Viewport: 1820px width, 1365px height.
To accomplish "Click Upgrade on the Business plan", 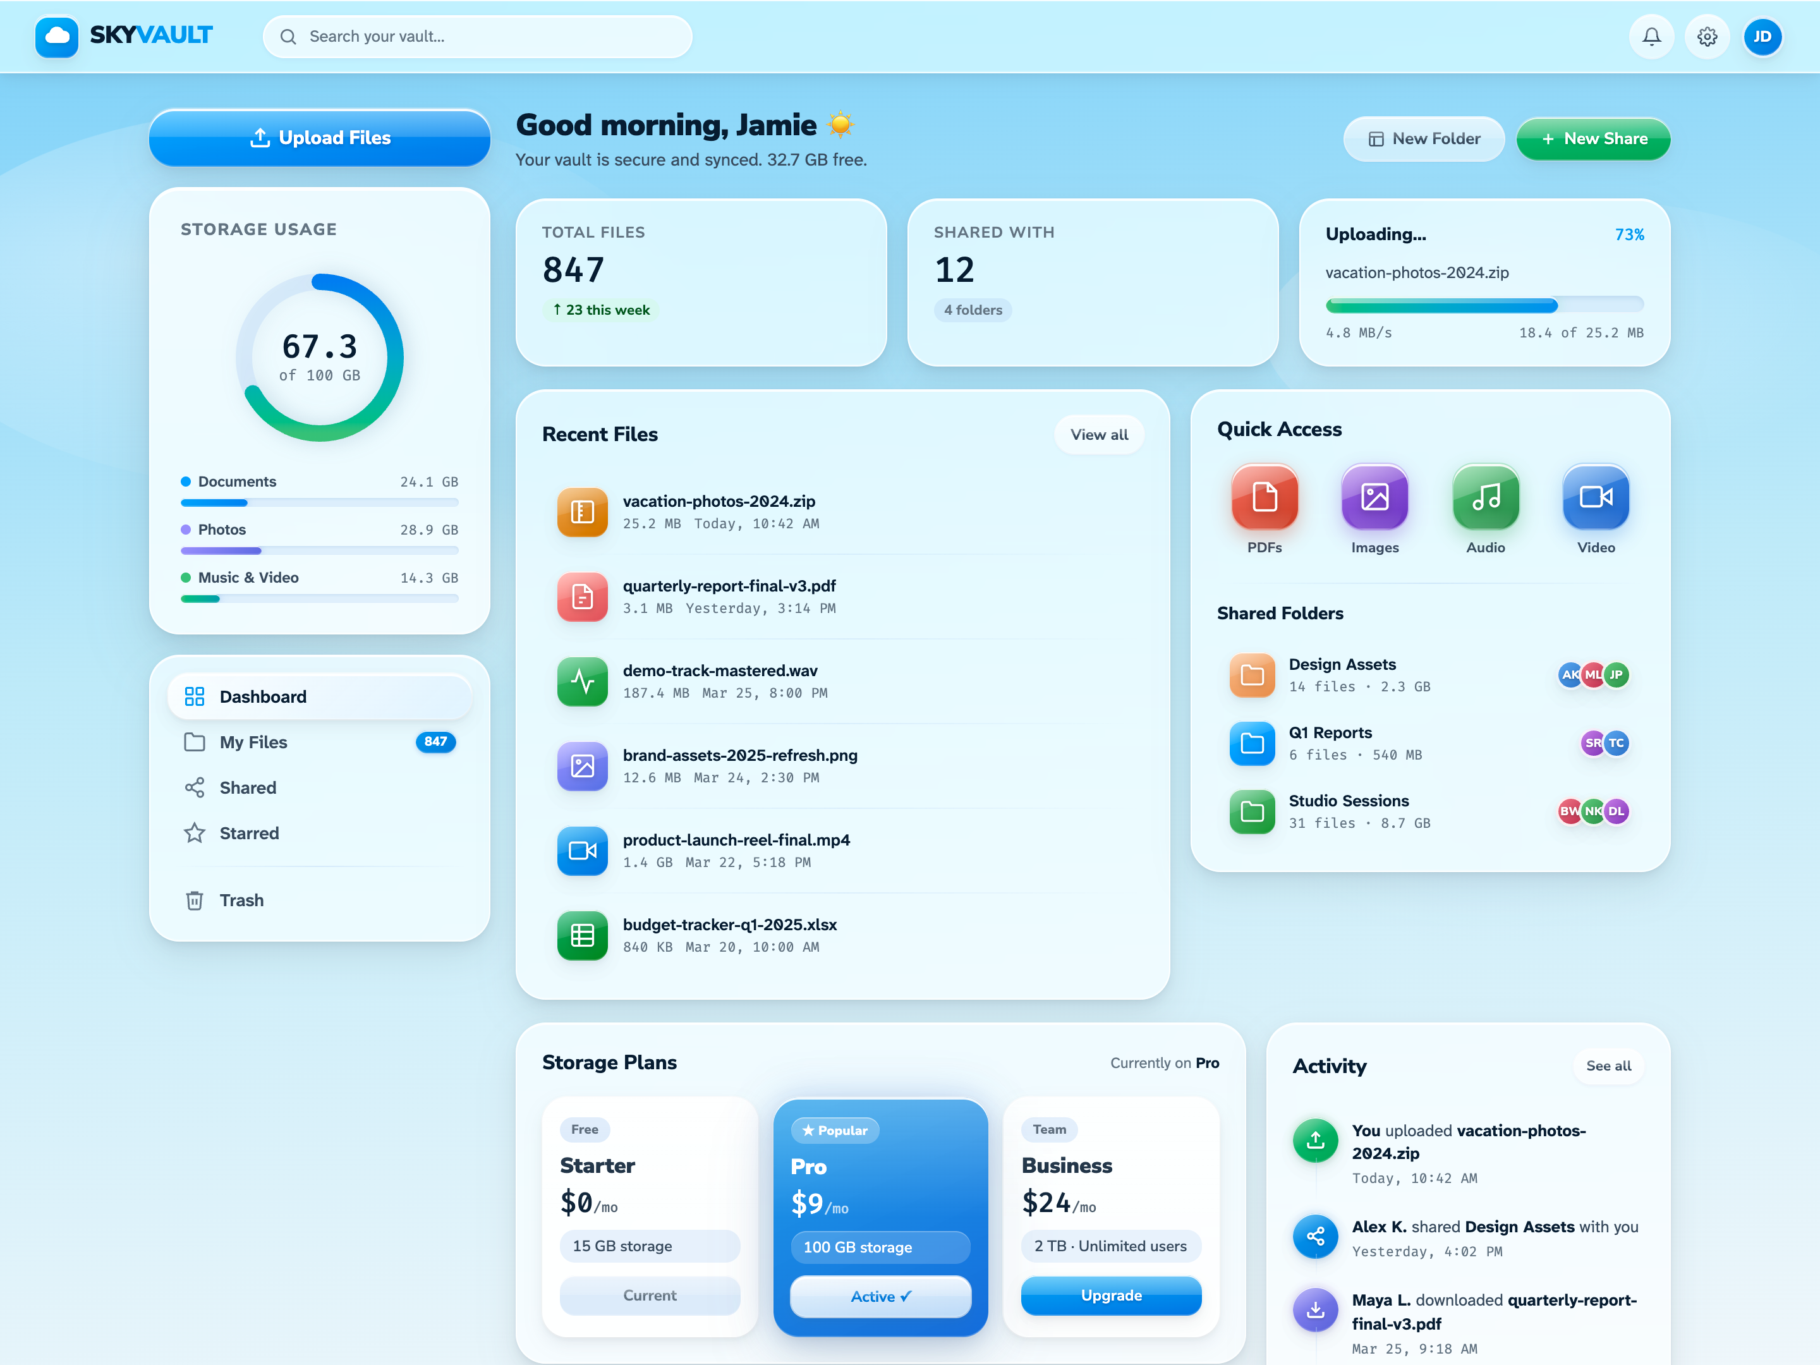I will tap(1111, 1295).
